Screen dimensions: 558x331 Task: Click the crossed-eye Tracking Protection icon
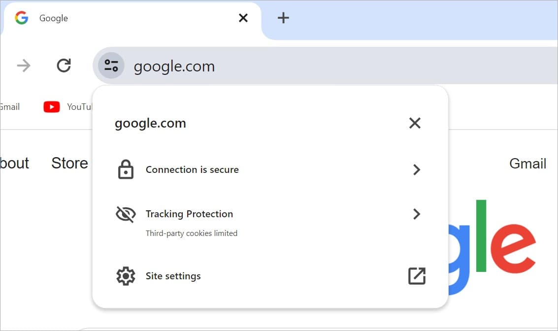click(x=126, y=214)
